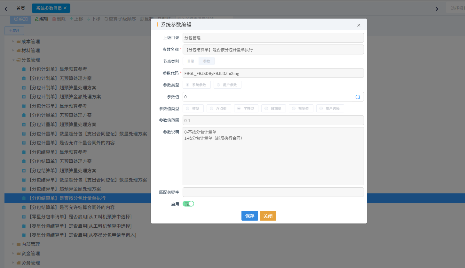Close the 系统参数目录 tab via its X
This screenshot has height=268, width=465.
(65, 8)
